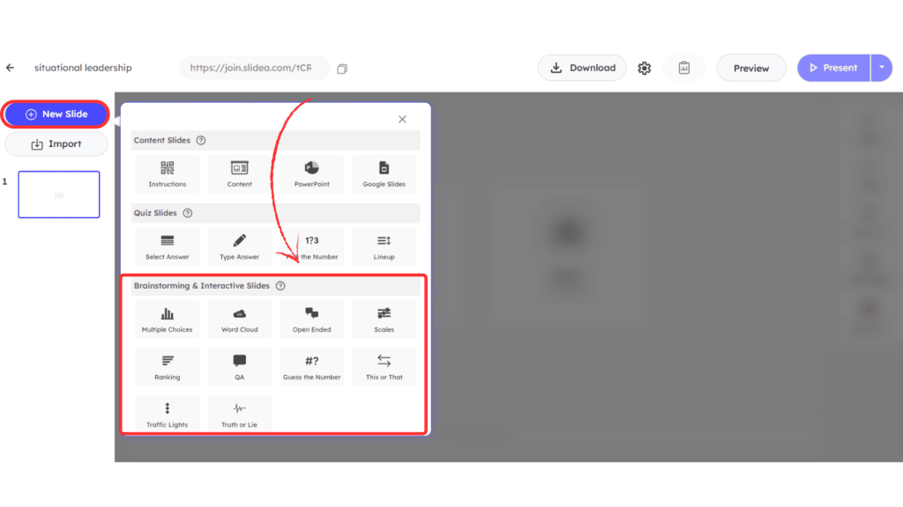Image resolution: width=903 pixels, height=507 pixels.
Task: Add a QA slide
Action: (240, 366)
